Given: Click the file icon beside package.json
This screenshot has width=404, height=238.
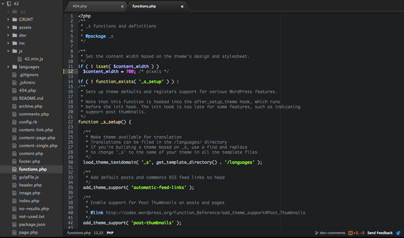Looking at the screenshot, I should (x=15, y=225).
